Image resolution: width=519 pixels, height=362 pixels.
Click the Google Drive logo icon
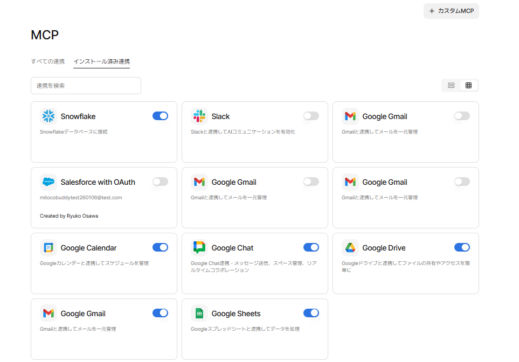pos(350,248)
